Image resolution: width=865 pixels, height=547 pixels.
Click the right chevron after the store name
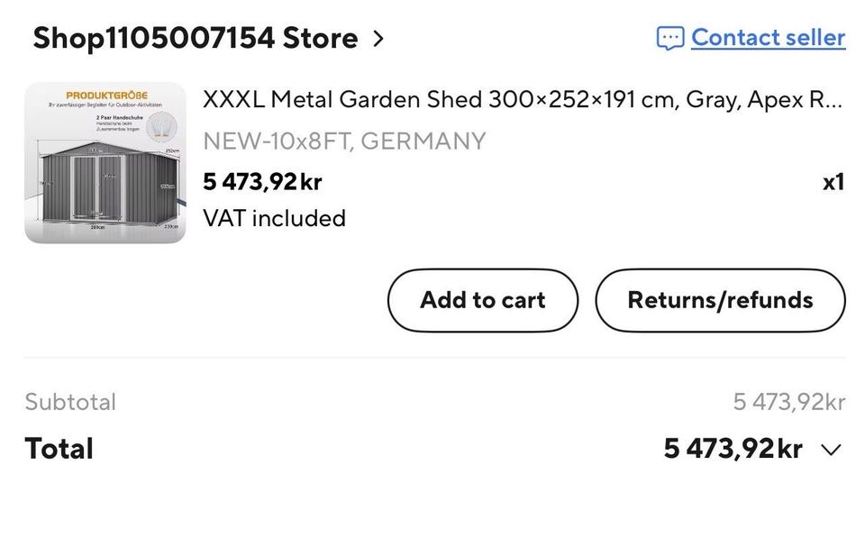(x=378, y=39)
